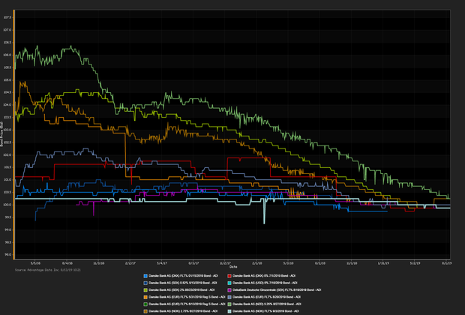Click the cyan swatch for the USD 0% bond

229,283
